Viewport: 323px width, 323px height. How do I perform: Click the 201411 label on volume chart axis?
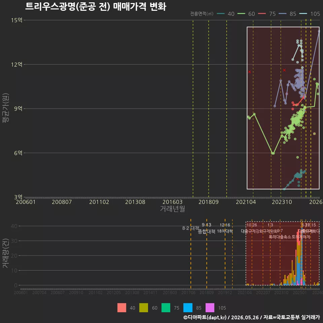[x=150, y=292]
